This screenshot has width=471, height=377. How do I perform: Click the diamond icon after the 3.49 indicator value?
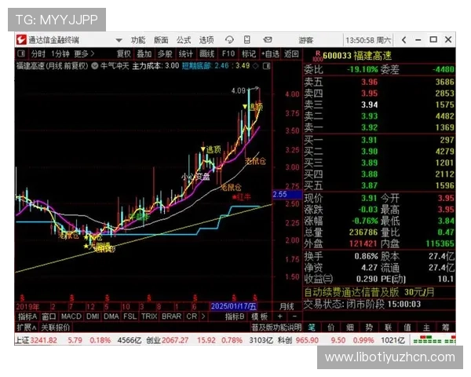[x=256, y=66]
